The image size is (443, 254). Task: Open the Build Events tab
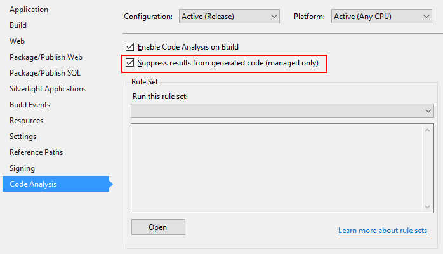(30, 105)
